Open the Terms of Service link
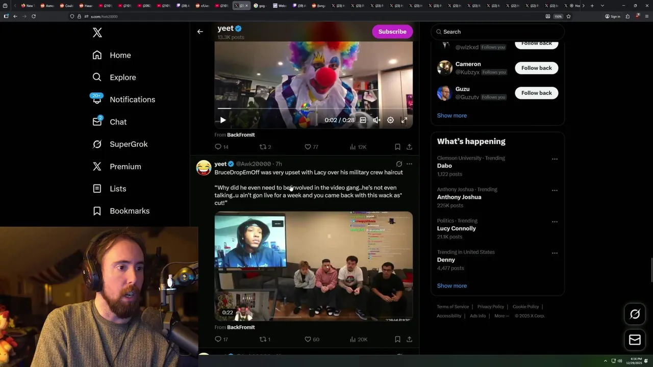 (x=453, y=307)
